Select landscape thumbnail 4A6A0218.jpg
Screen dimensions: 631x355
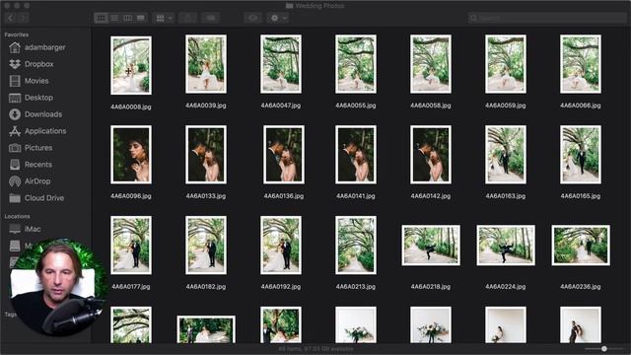[431, 246]
